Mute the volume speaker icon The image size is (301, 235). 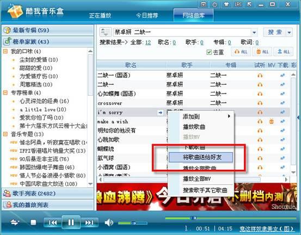pos(109,222)
